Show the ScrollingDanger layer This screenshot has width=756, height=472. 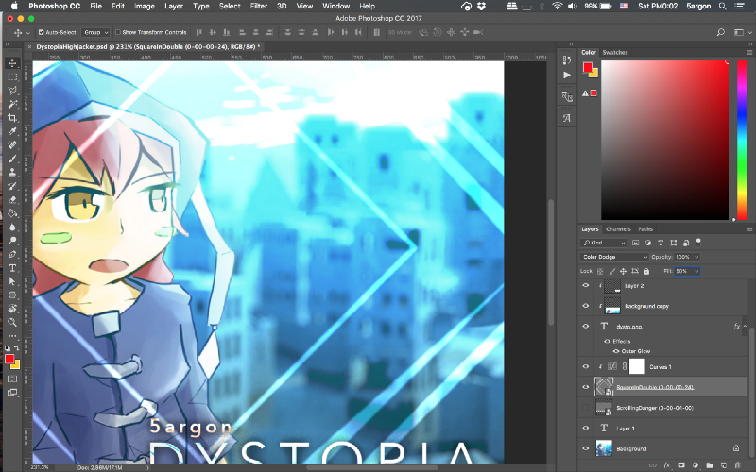click(x=585, y=408)
